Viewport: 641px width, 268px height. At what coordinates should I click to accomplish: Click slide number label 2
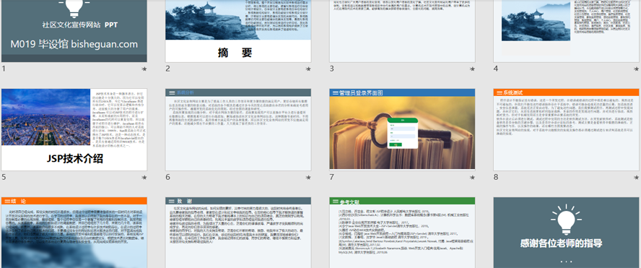[167, 69]
